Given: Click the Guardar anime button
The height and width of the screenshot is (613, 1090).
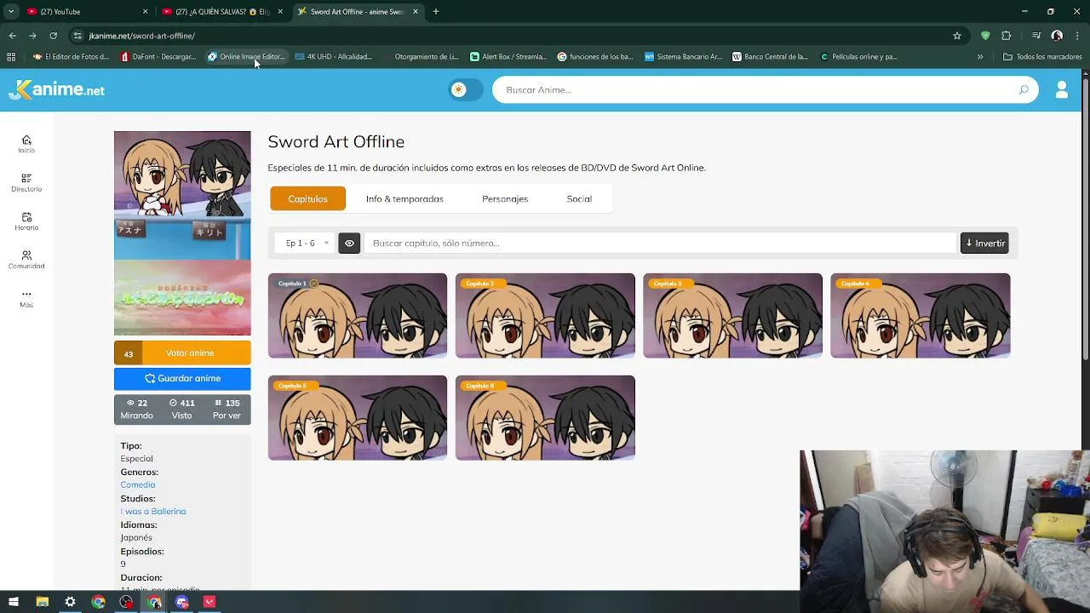Looking at the screenshot, I should (182, 378).
